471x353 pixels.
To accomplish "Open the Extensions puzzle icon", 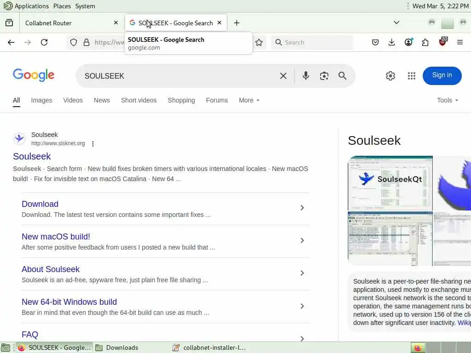I will pos(425,42).
